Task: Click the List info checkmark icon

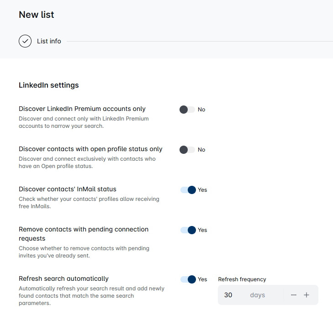Action: pos(25,41)
